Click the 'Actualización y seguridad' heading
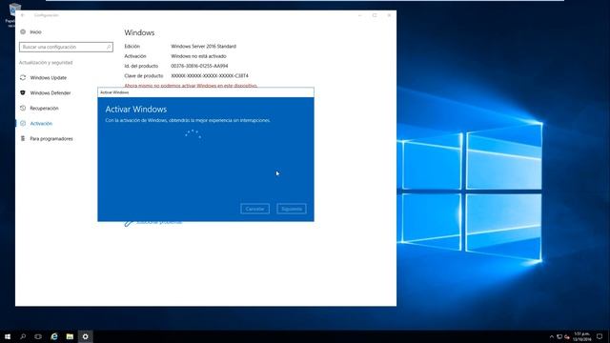This screenshot has height=343, width=610. click(46, 63)
